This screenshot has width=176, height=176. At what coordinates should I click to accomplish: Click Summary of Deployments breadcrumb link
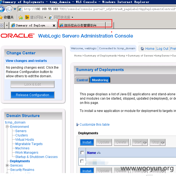[100, 56]
